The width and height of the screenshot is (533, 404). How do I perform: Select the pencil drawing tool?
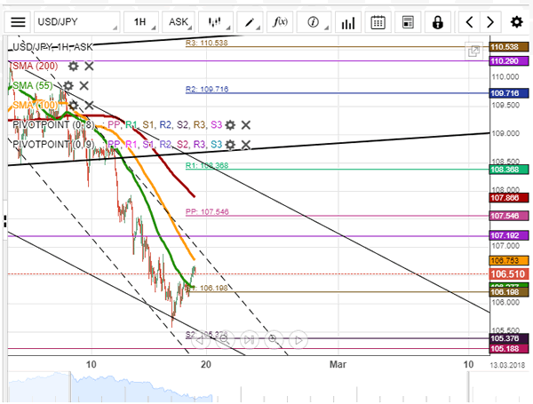(250, 21)
